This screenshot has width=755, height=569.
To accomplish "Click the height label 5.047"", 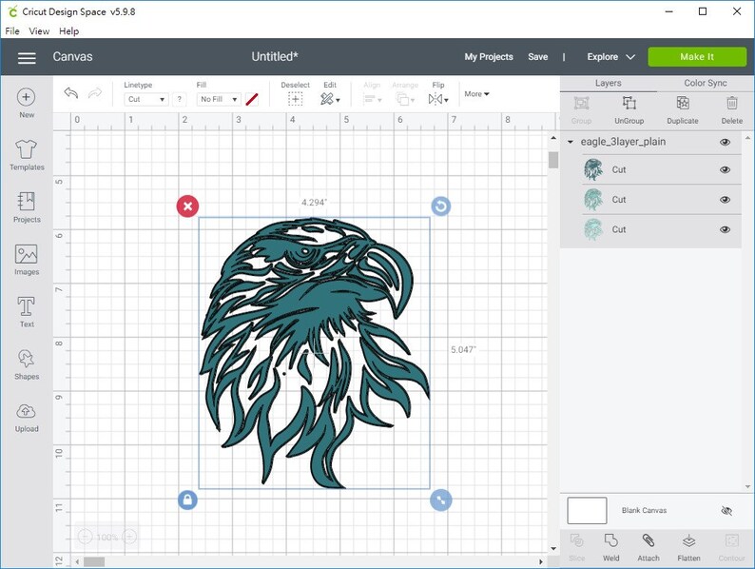I will tap(463, 350).
